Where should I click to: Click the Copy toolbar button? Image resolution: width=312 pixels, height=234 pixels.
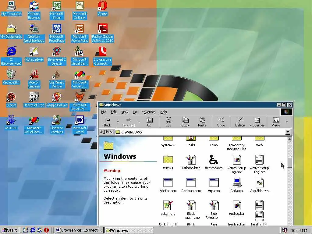[x=185, y=122]
